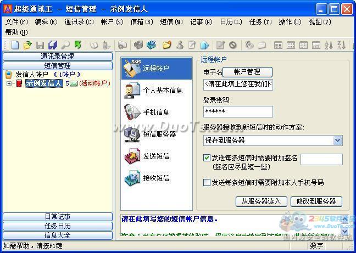Click the new blank document toolbar icon
Image resolution: width=356 pixels, height=253 pixels.
(15, 45)
